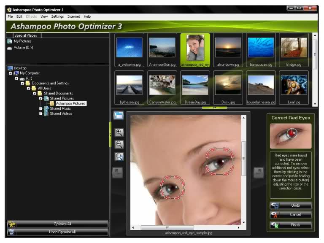Open the View menu

44,16
